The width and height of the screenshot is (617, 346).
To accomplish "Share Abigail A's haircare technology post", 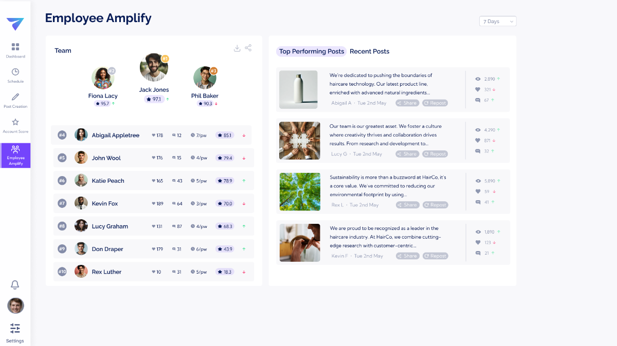I will (x=407, y=103).
